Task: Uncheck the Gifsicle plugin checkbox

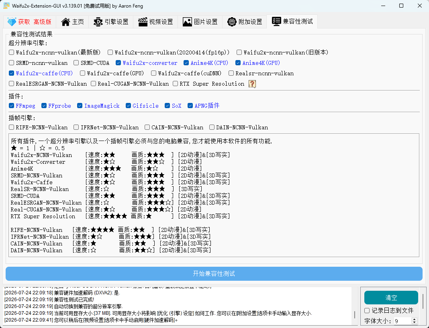Action: [128, 106]
